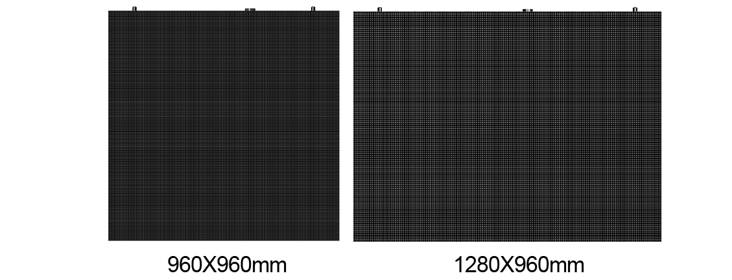Click the bottom-right corner of the 960X960mm panel
This screenshot has width=732, height=280.
point(338,239)
